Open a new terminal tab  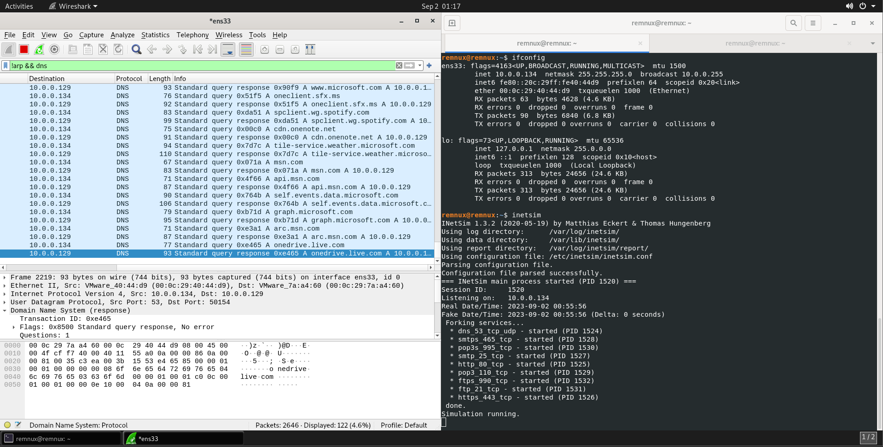click(x=452, y=23)
